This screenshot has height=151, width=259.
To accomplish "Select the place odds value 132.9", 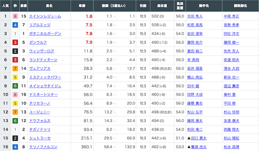I will pos(129,147).
